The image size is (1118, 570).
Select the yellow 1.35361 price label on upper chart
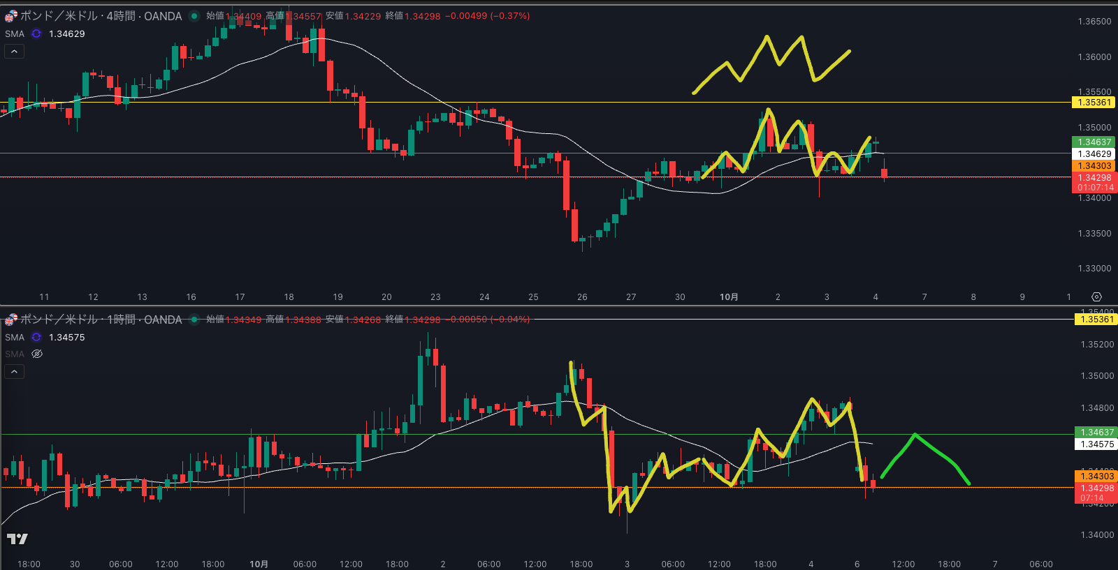click(1094, 103)
